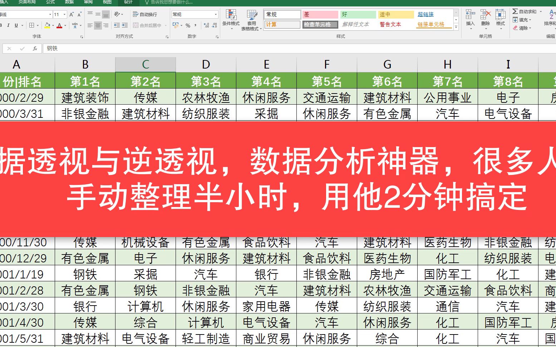Apply underline to the cell text
Screen dimensions: 556x347
pyautogui.click(x=16, y=25)
